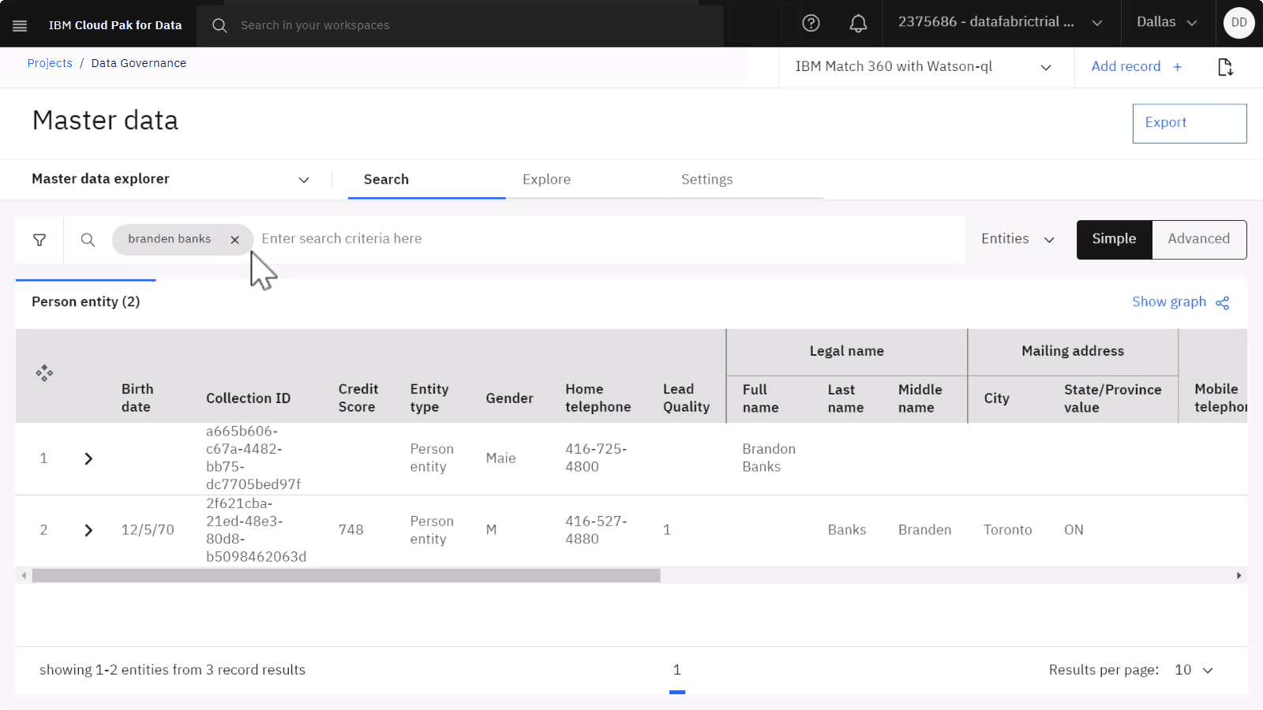1263x710 pixels.
Task: Switch to Advanced search mode
Action: [1199, 239]
